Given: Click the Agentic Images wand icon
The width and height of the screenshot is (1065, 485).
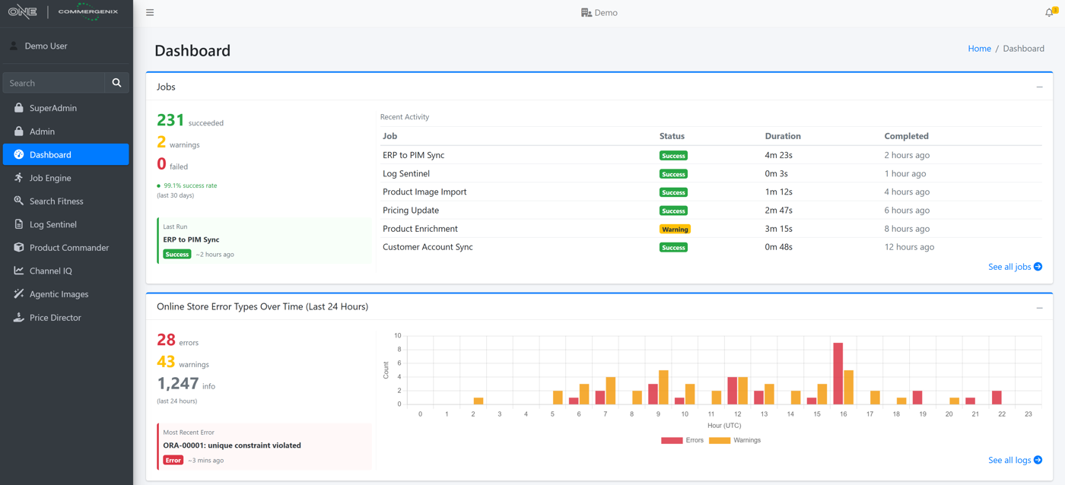Looking at the screenshot, I should coord(19,294).
